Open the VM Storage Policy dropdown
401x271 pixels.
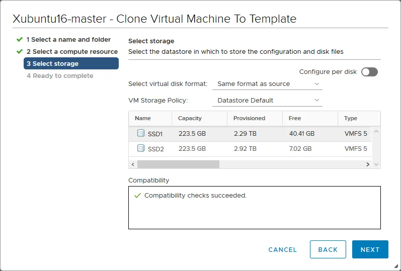(x=268, y=101)
